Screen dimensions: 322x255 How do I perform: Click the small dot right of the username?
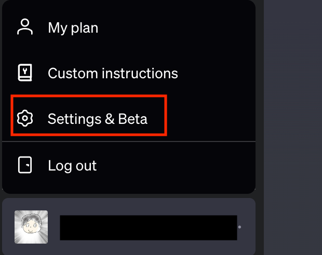coord(239,227)
